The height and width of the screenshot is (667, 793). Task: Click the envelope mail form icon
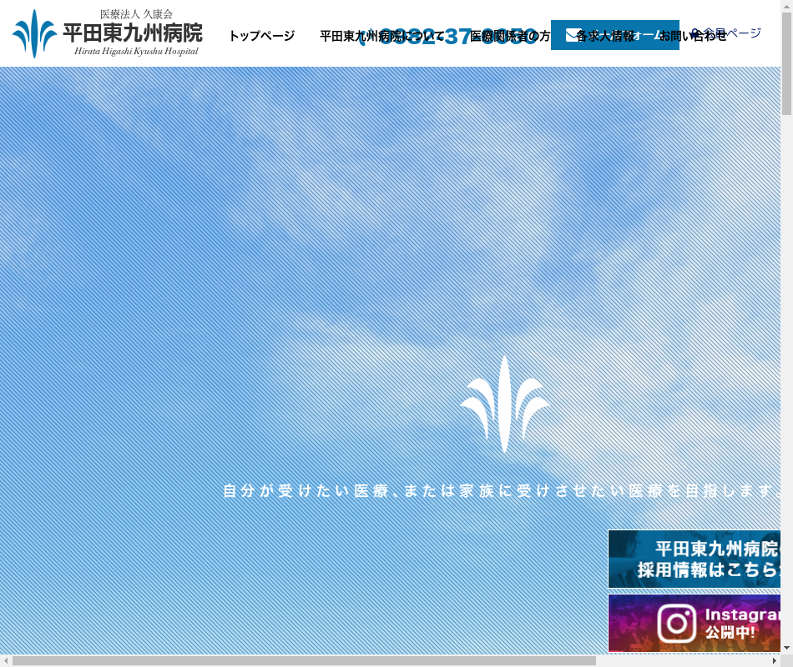tap(572, 35)
